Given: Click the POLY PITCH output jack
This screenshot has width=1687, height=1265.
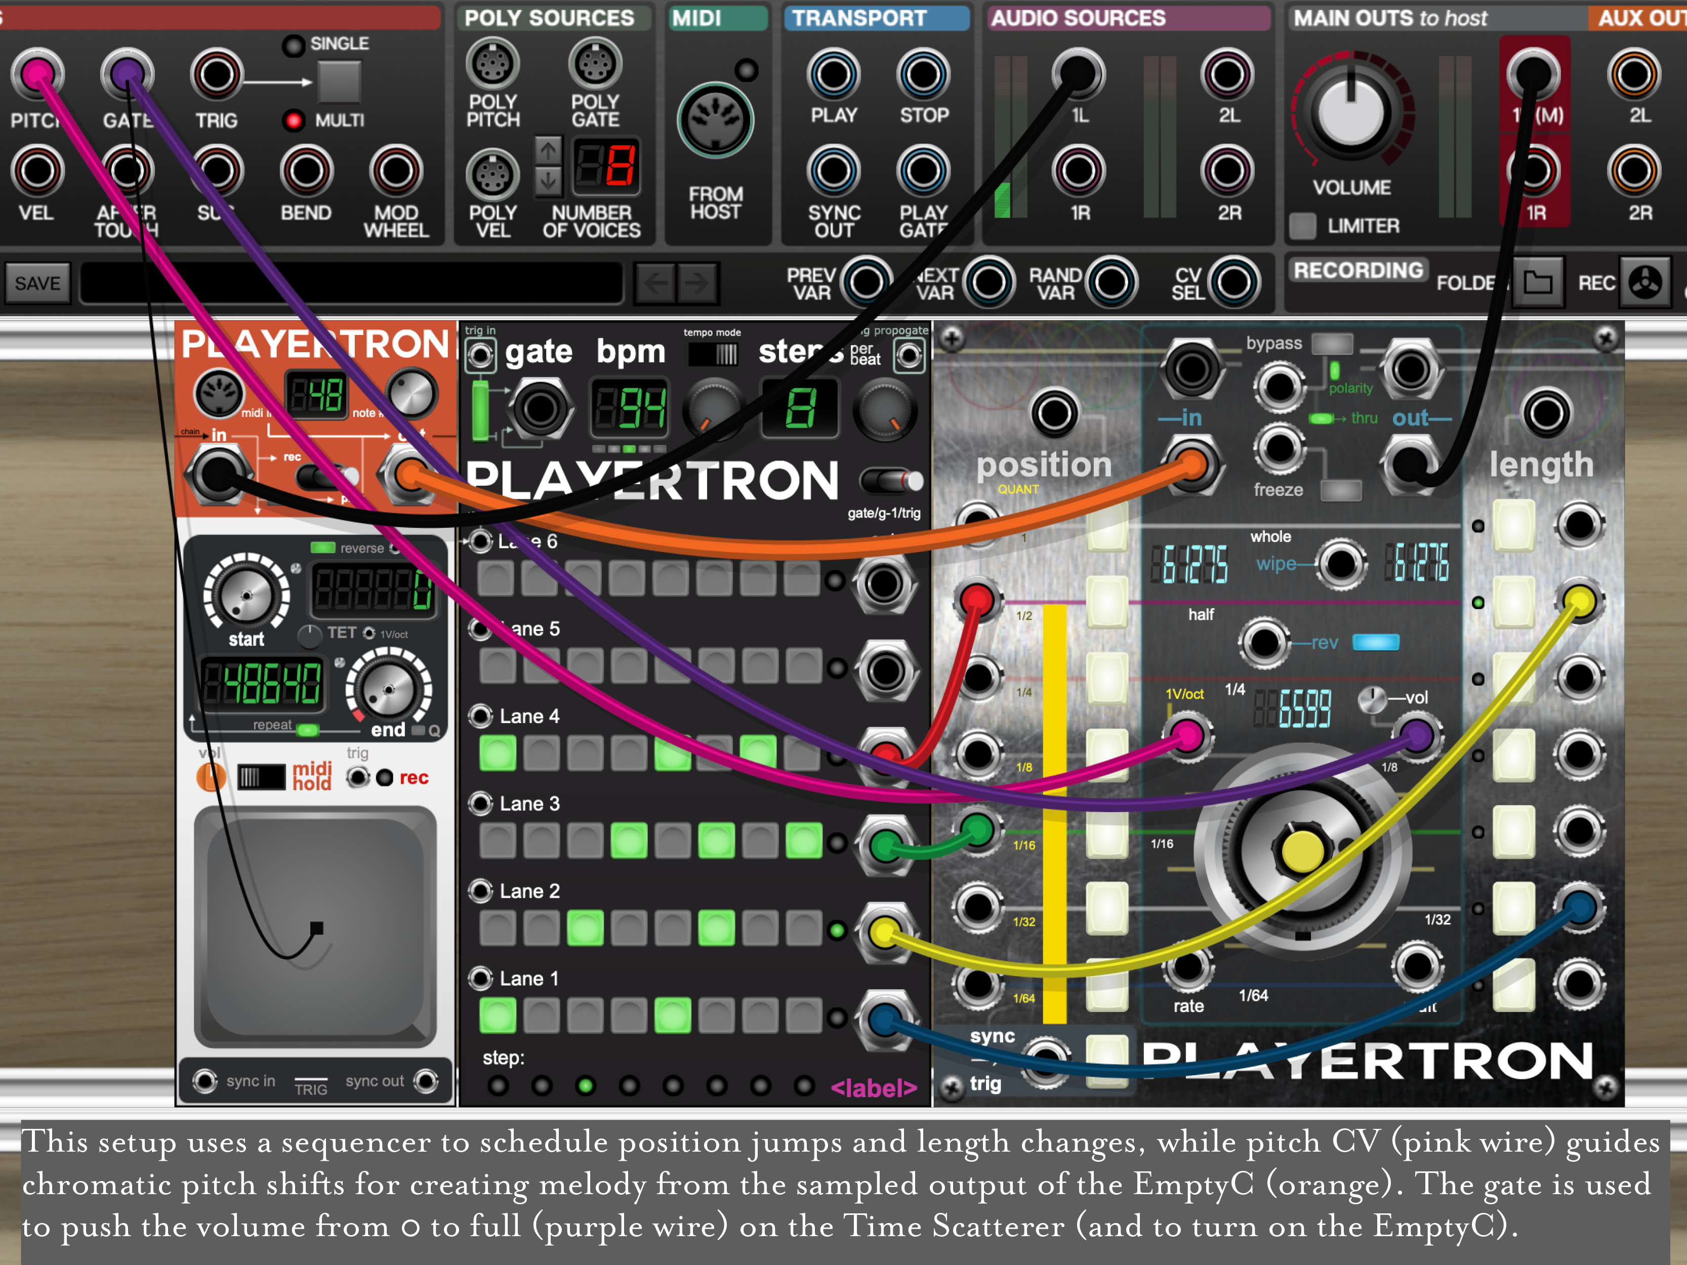Looking at the screenshot, I should 492,64.
